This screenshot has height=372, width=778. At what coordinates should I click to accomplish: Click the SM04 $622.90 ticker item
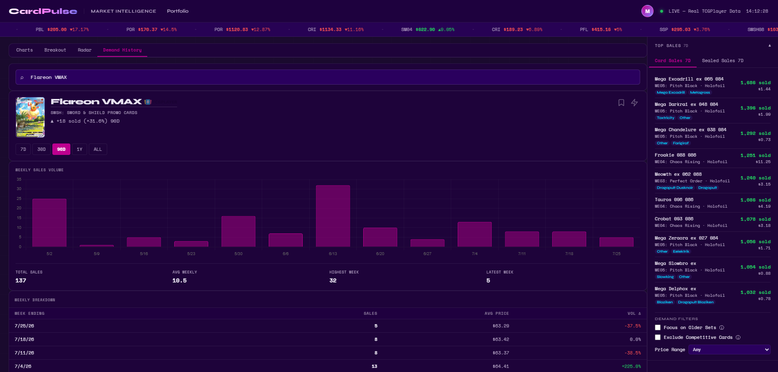pos(427,29)
